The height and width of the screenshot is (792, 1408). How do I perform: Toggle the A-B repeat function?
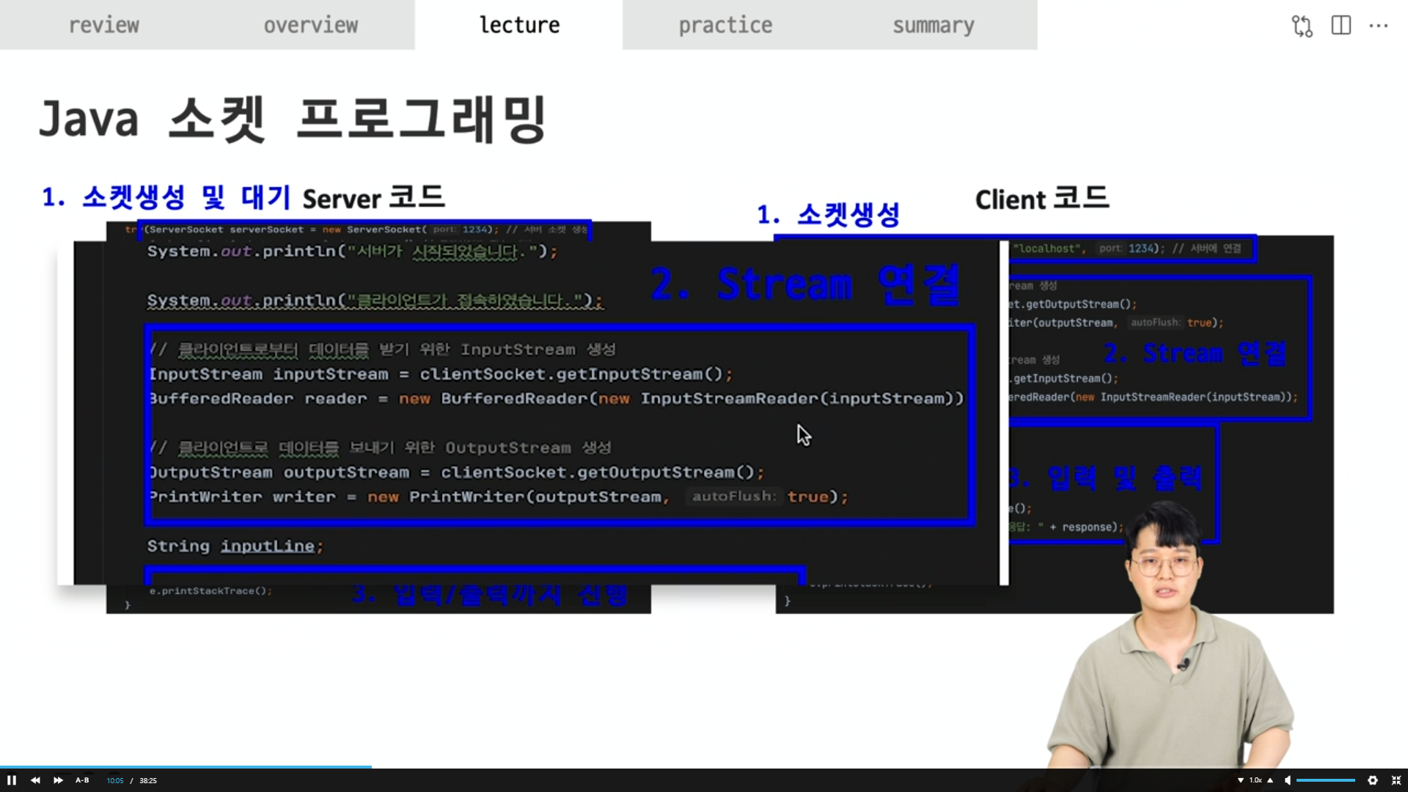[82, 780]
